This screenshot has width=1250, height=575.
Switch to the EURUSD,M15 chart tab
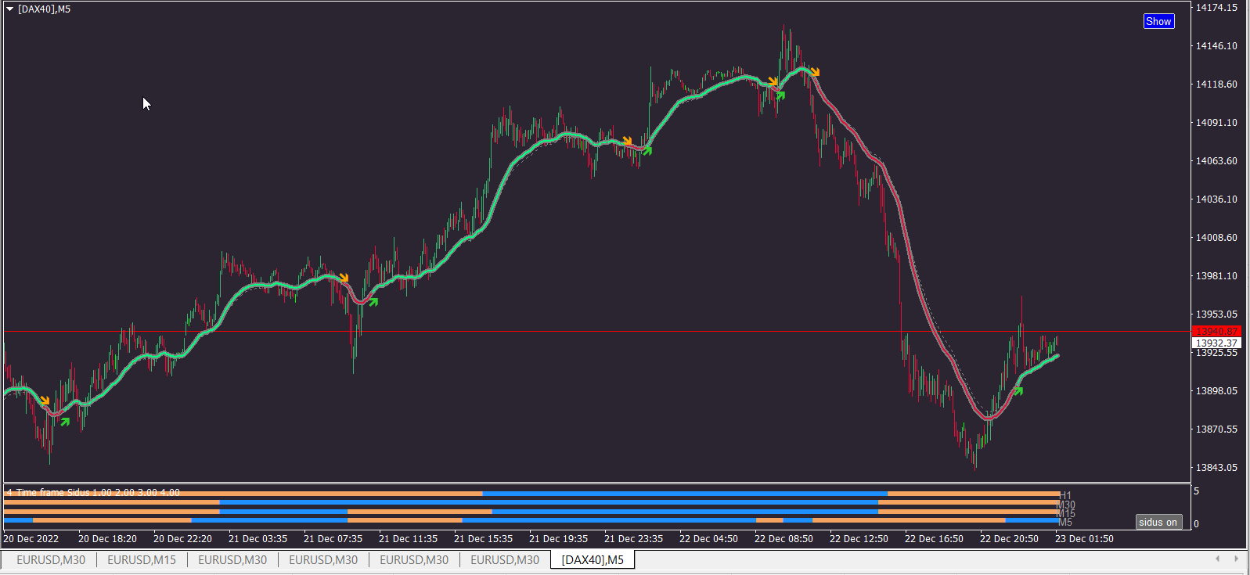142,560
